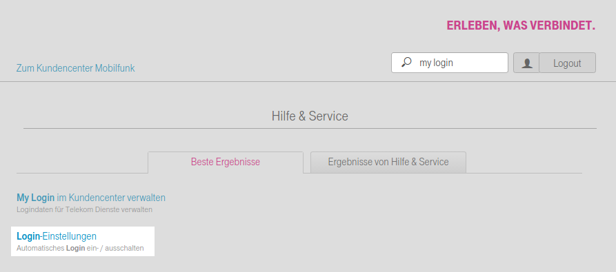Viewport: 616px width, 272px height.
Task: Select the Beste Ergebnisse tab
Action: [x=226, y=162]
